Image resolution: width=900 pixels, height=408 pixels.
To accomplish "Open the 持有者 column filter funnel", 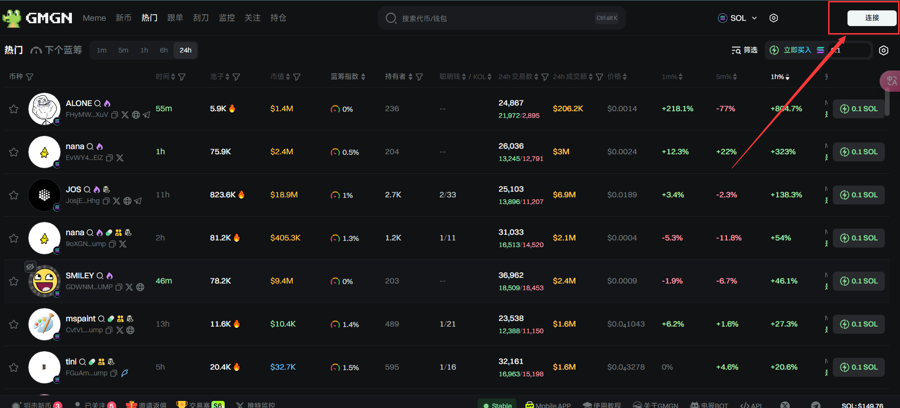I will pos(419,77).
